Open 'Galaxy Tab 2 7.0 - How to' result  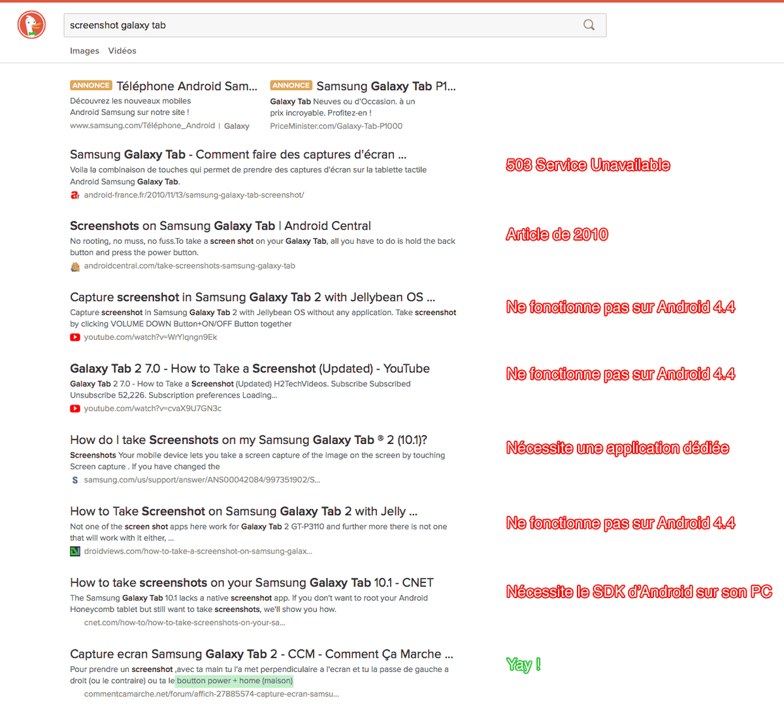click(x=250, y=369)
